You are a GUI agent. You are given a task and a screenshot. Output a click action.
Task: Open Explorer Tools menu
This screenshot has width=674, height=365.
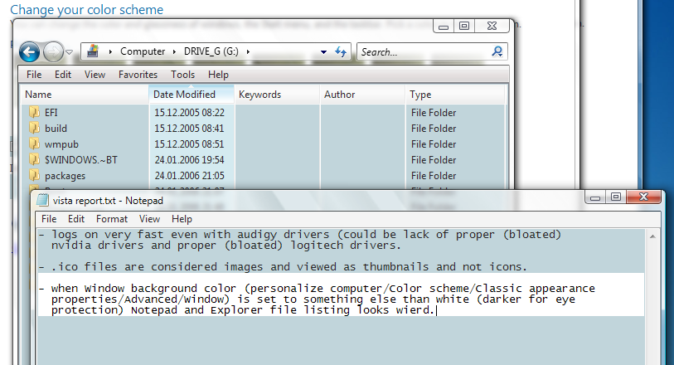click(x=182, y=75)
